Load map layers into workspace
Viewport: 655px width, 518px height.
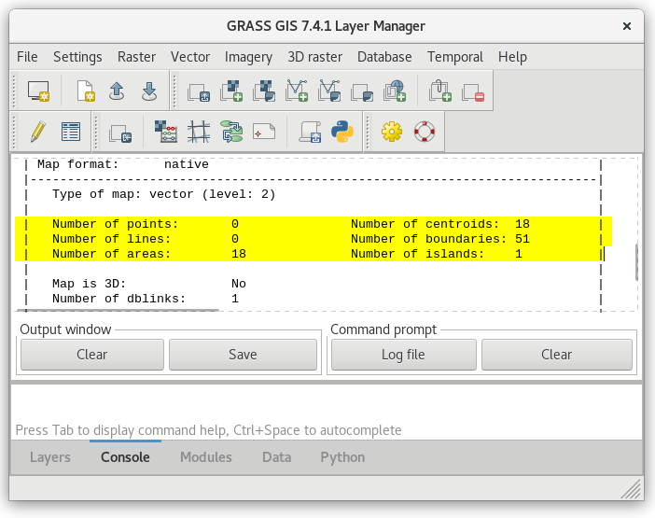[199, 91]
